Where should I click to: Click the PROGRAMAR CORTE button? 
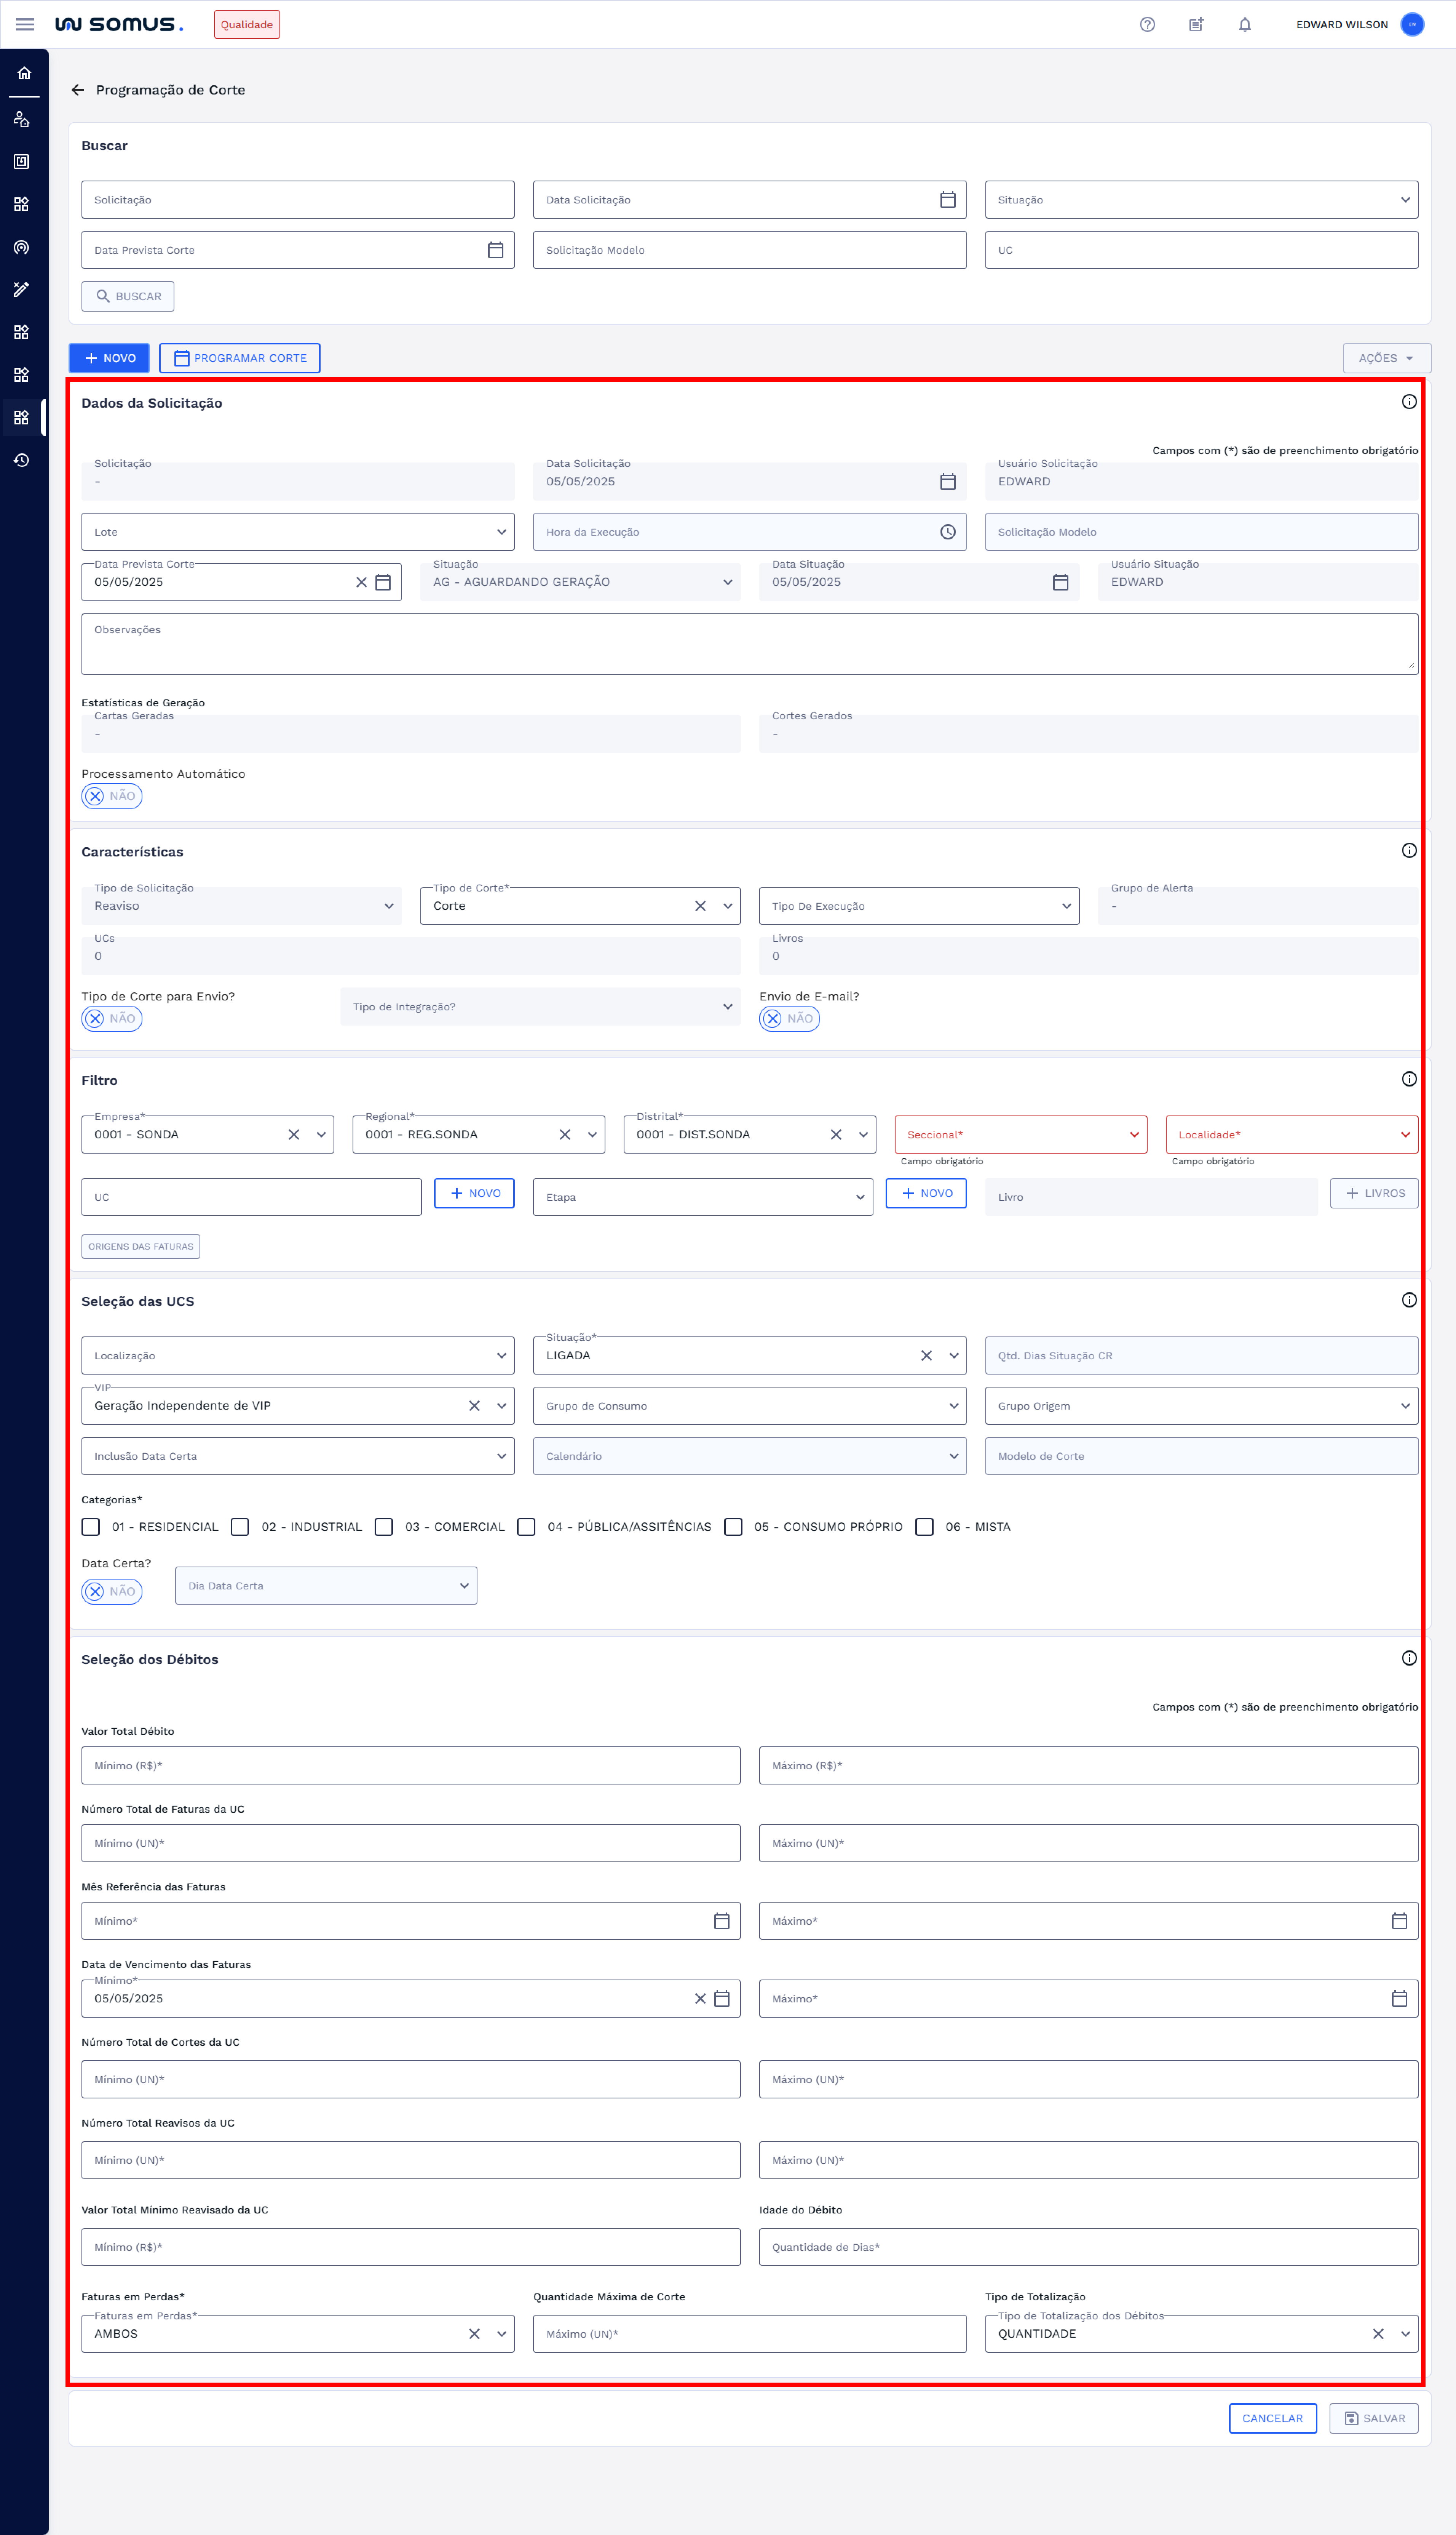tap(240, 358)
